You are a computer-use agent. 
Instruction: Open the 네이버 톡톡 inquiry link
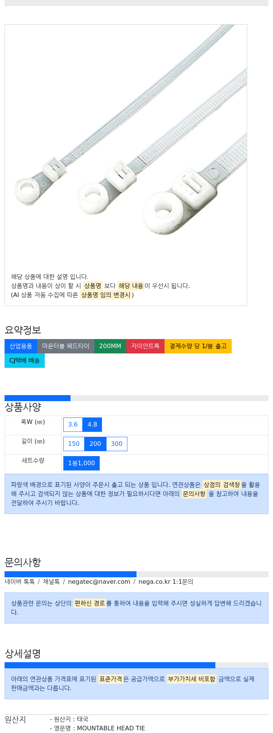[x=20, y=581]
